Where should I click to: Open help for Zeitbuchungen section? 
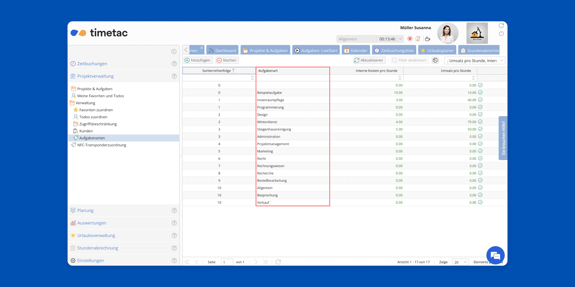[174, 64]
